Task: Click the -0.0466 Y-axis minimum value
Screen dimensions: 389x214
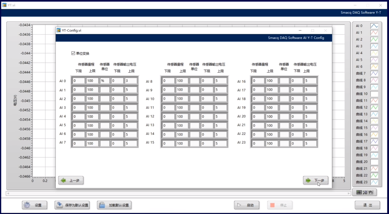Action: click(x=25, y=176)
